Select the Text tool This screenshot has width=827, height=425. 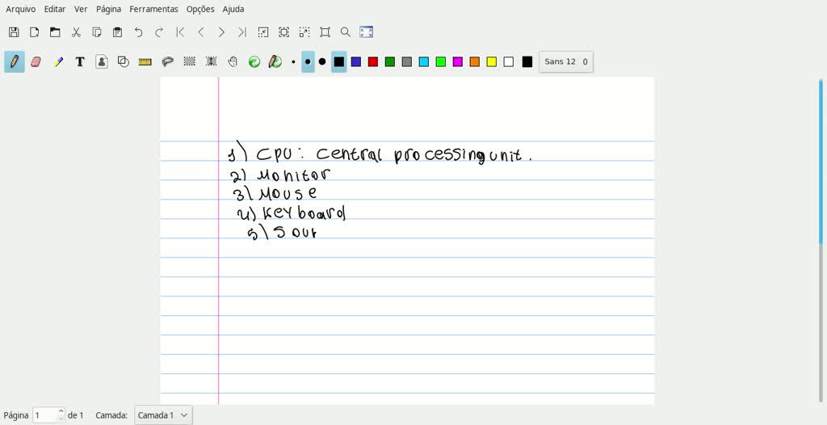point(80,61)
